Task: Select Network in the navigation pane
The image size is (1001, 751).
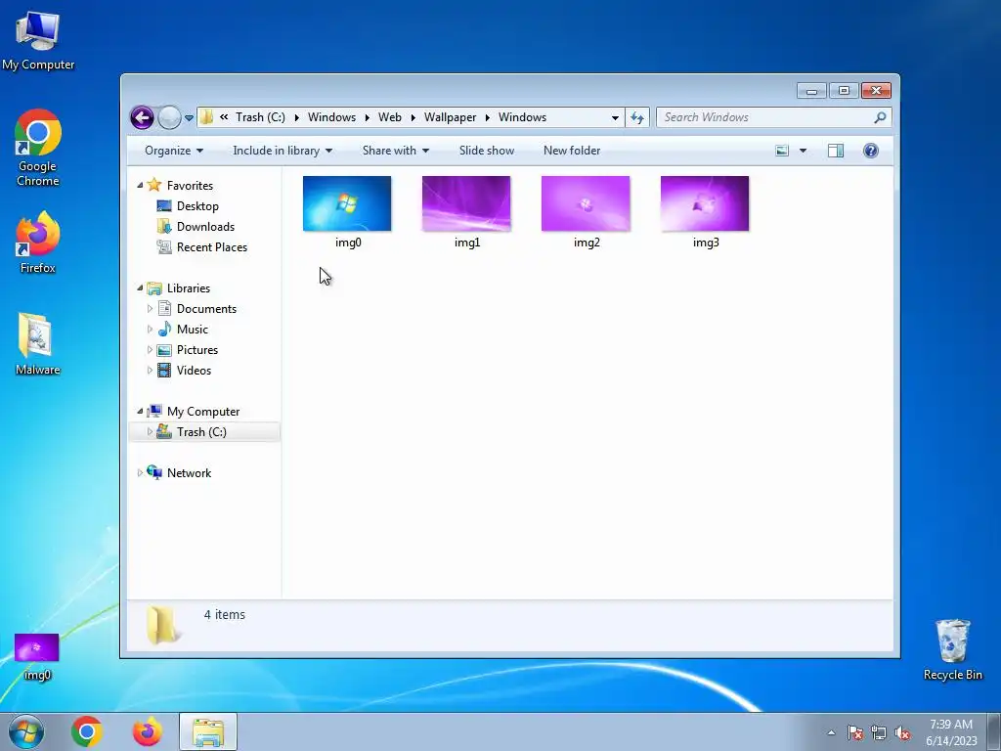Action: tap(189, 473)
